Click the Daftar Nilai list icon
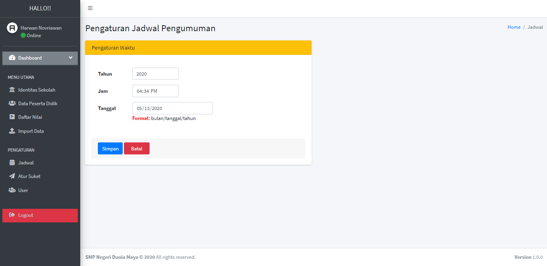547x266 pixels. (x=12, y=117)
